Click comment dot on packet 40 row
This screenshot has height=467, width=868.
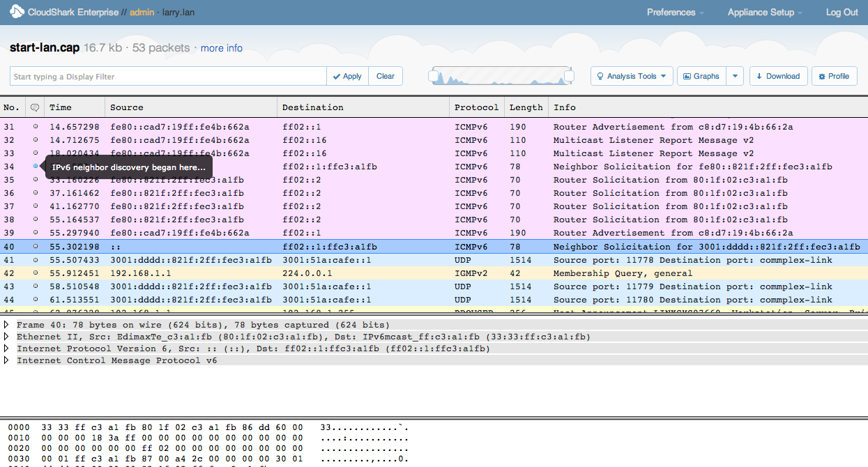click(36, 247)
